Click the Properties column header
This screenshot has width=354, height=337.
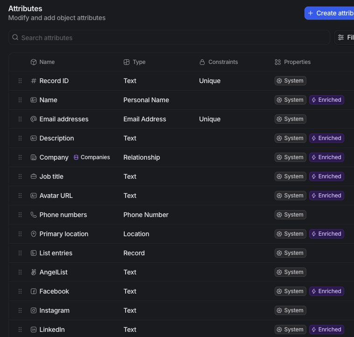pyautogui.click(x=293, y=62)
